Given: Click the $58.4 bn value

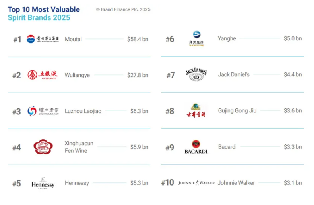Looking at the screenshot, I should (138, 39).
